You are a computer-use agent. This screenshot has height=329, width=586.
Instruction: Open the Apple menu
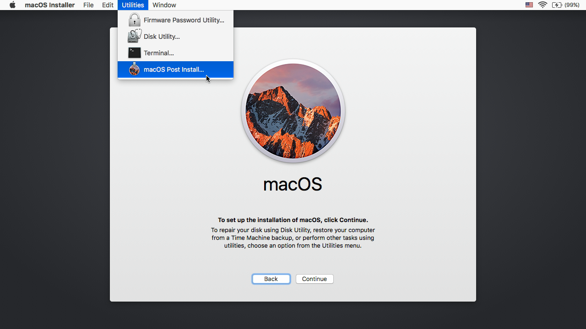(x=11, y=5)
